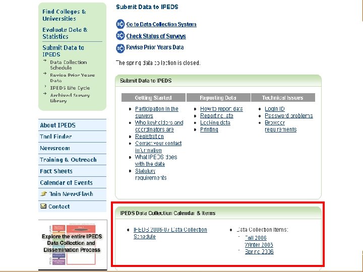Open Archived Survey Library sidebar item
Image resolution: width=363 pixels, height=272 pixels.
pyautogui.click(x=70, y=98)
